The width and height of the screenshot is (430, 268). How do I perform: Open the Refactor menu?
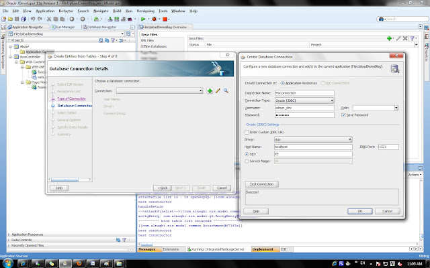point(66,11)
